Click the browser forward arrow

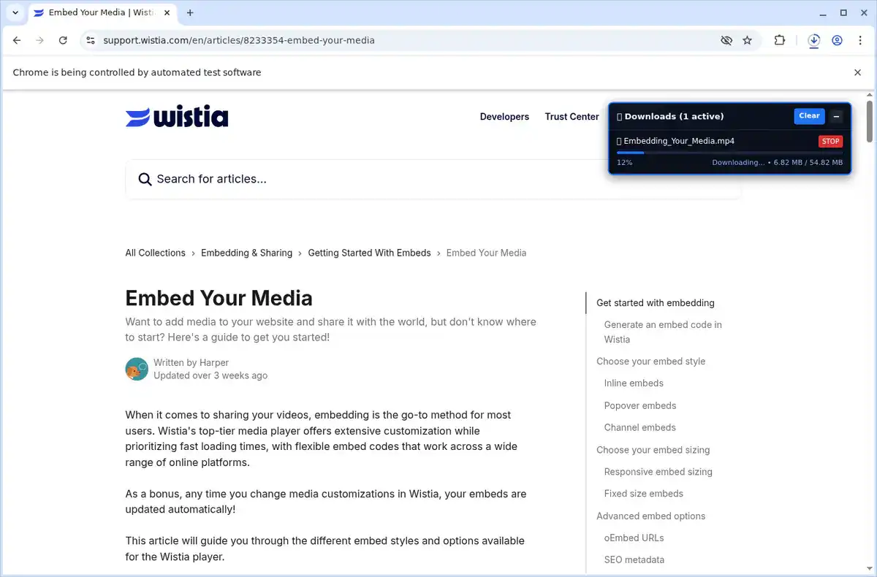39,40
